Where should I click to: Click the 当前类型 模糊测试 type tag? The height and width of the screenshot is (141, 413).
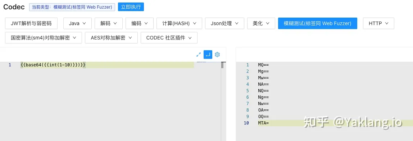[x=72, y=7]
